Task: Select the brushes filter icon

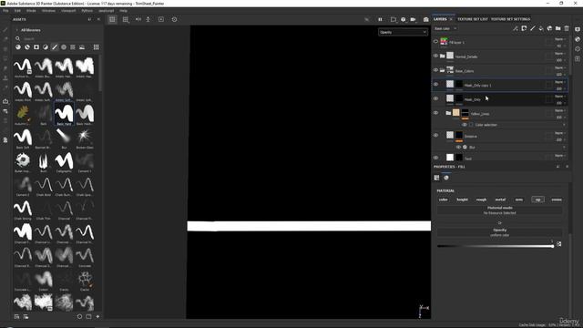Action: (x=55, y=47)
